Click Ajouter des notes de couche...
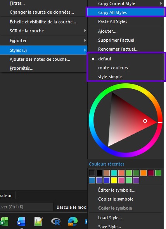166x229 pixels. pos(44,59)
